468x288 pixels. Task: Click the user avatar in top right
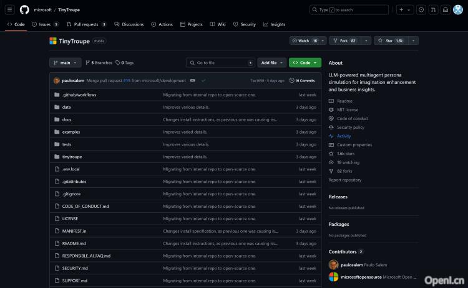(x=458, y=10)
